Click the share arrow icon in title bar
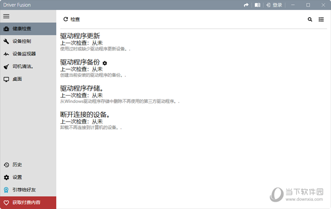The width and height of the screenshot is (331, 209). point(246,5)
